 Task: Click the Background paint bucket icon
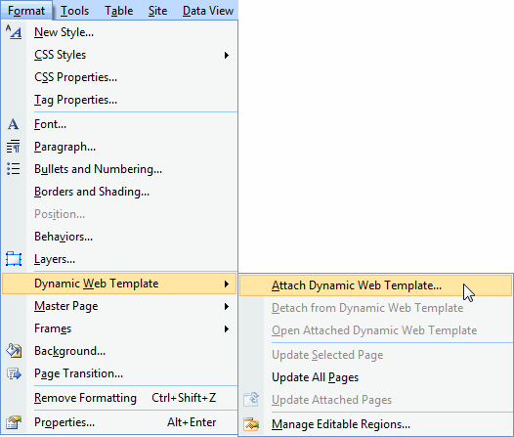coord(14,351)
